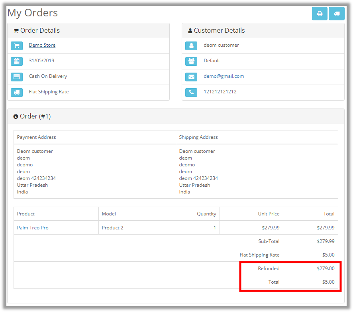
Task: Open the demo@gmail.com email link
Action: (x=224, y=76)
